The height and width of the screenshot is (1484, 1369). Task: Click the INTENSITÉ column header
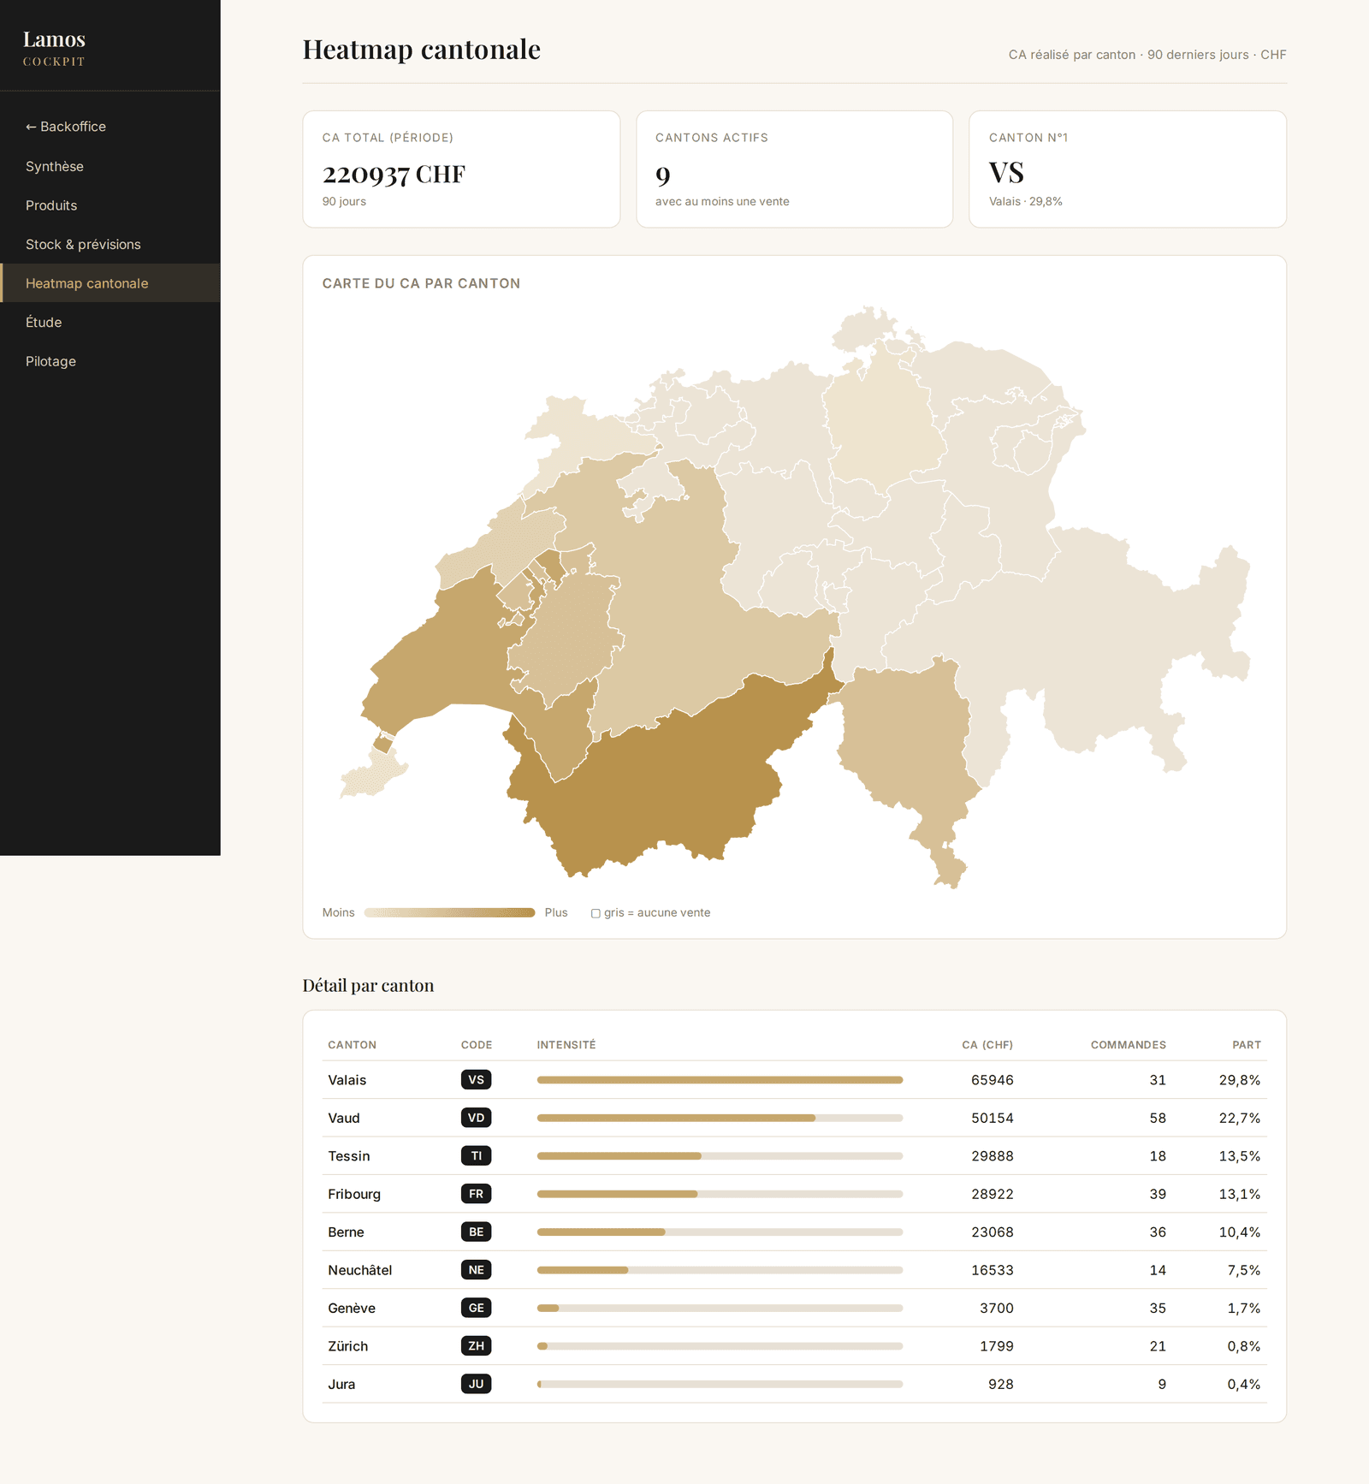566,1045
